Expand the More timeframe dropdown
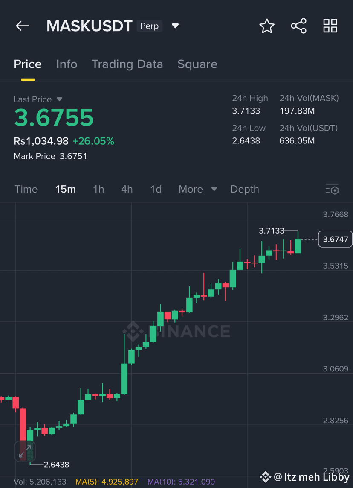The height and width of the screenshot is (488, 353). pos(198,189)
